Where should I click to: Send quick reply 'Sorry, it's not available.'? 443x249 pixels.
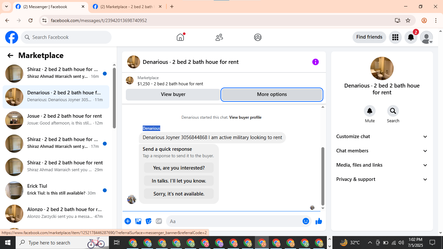pos(179,194)
